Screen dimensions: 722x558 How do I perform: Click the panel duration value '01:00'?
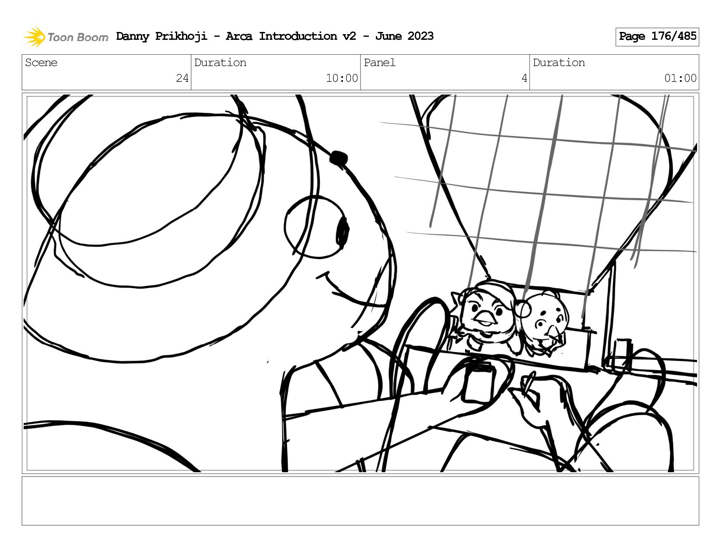tap(680, 78)
